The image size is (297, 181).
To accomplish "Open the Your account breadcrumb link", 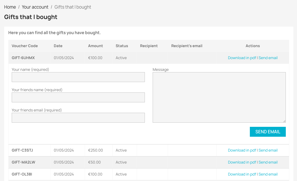I will point(35,7).
